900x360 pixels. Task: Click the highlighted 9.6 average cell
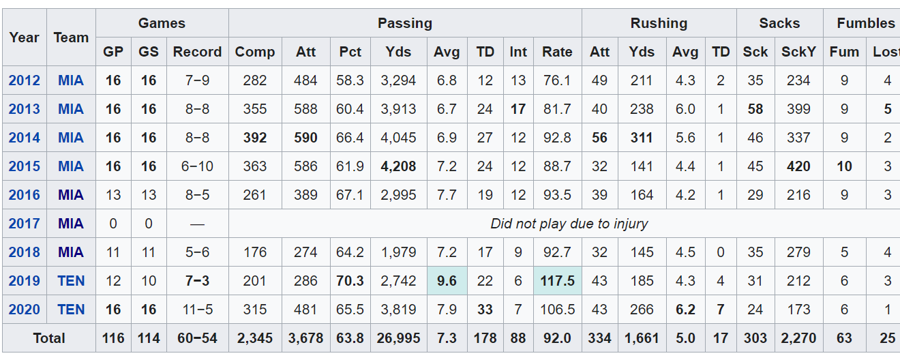click(447, 281)
